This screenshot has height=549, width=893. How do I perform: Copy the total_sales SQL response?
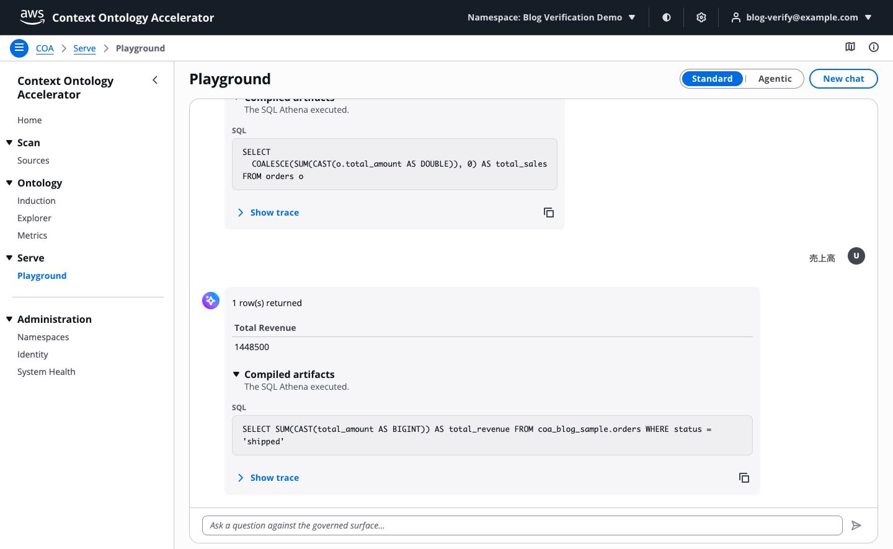[x=549, y=213]
